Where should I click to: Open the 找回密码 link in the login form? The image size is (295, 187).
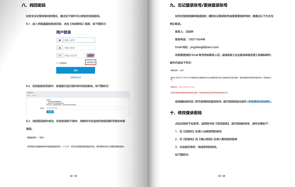91,62
